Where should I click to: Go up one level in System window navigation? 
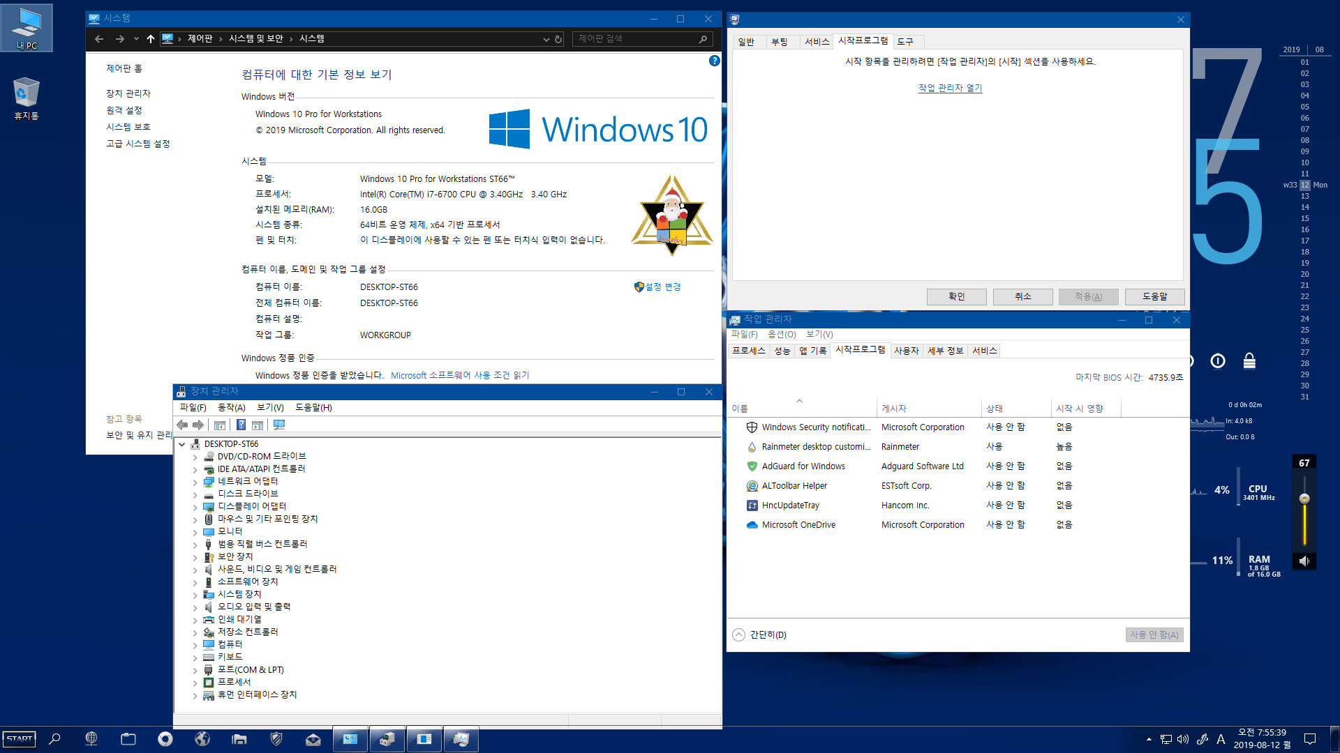151,39
